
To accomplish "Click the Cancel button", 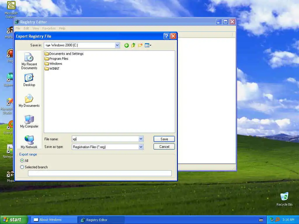I will click(164, 147).
